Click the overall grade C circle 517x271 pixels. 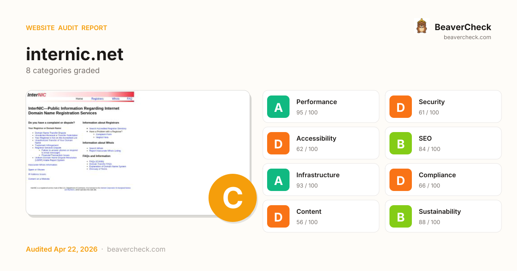coord(232,198)
